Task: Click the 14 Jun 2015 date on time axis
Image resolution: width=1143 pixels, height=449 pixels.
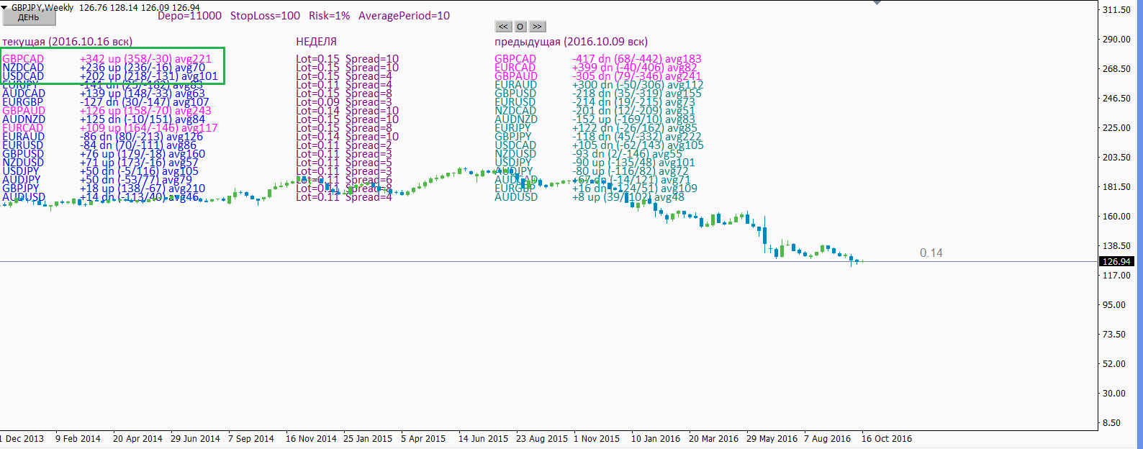Action: click(x=483, y=438)
